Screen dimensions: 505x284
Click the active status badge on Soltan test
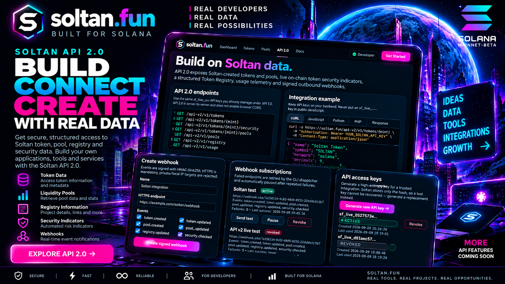(267, 191)
